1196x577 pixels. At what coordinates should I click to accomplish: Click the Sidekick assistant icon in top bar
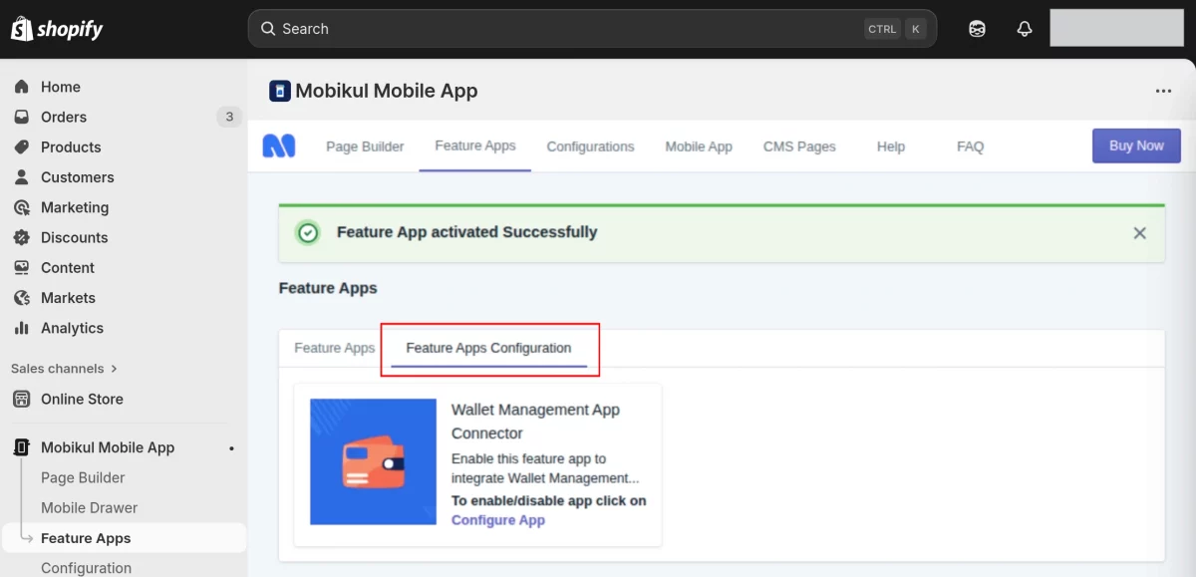[x=977, y=29]
